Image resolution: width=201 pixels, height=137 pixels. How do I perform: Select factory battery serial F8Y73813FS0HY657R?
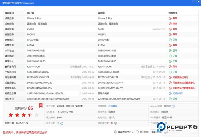(38, 77)
